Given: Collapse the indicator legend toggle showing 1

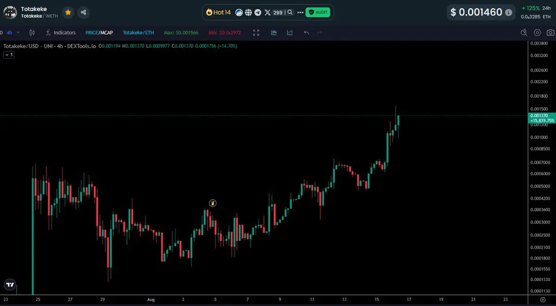Looking at the screenshot, I should [x=9, y=55].
